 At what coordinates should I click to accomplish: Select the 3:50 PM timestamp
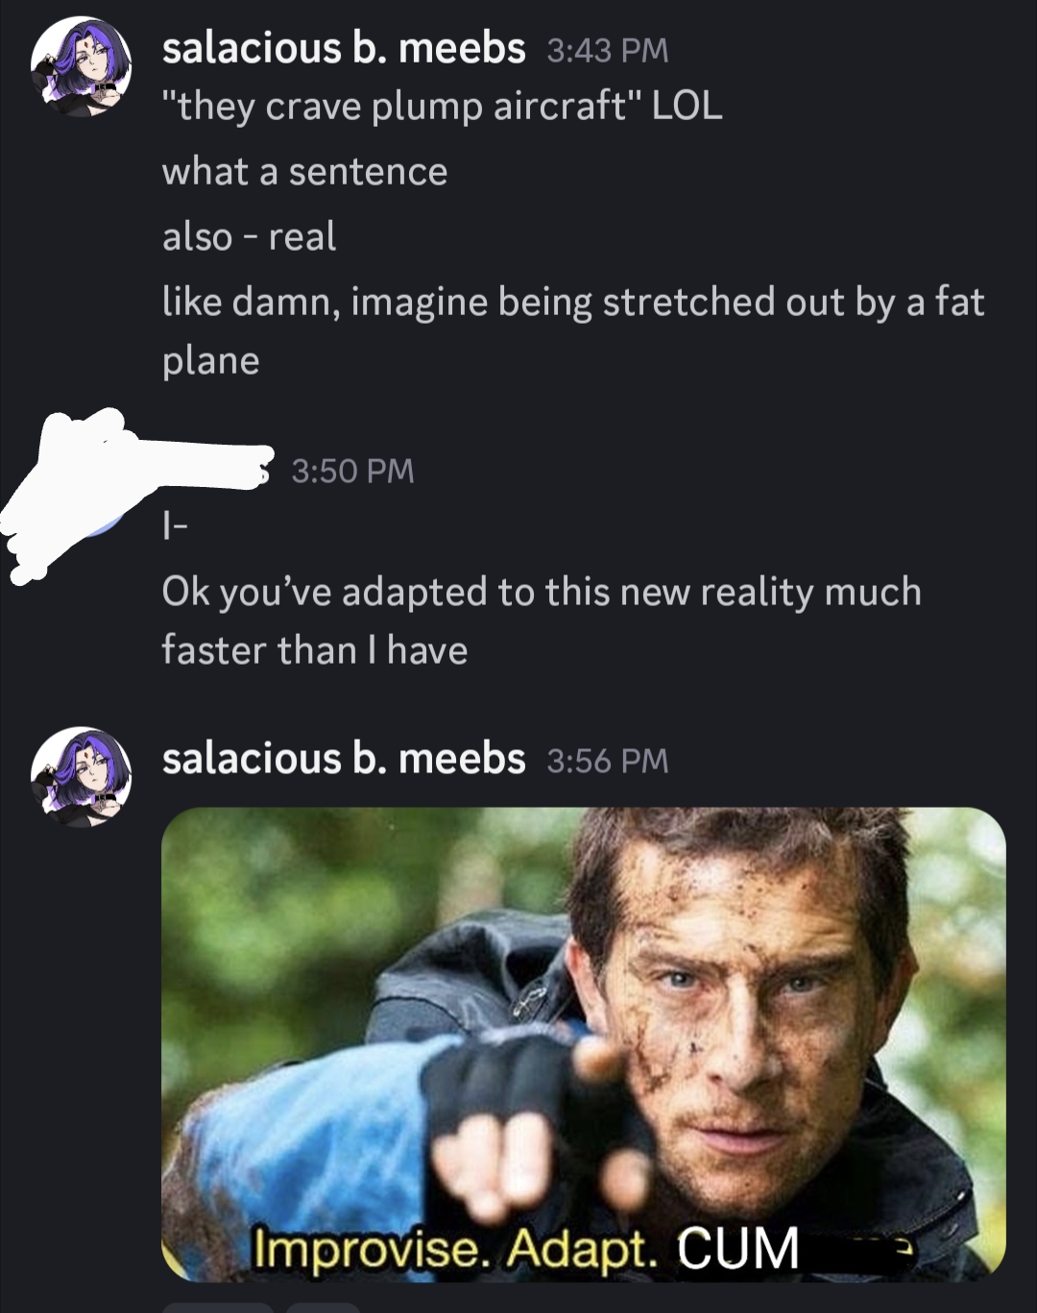pos(352,471)
